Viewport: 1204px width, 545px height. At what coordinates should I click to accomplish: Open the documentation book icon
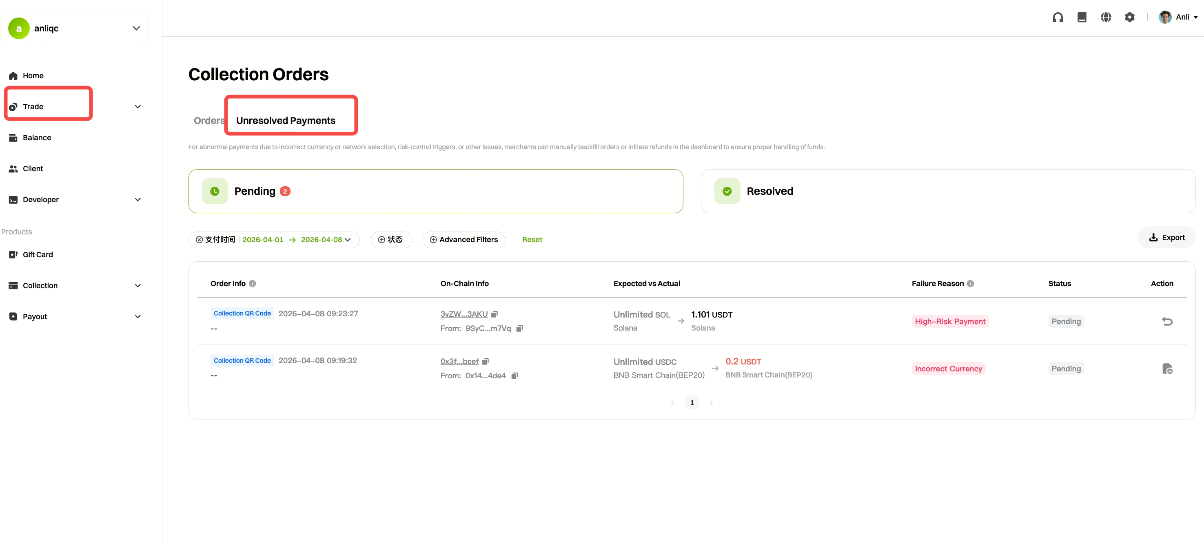click(x=1082, y=17)
